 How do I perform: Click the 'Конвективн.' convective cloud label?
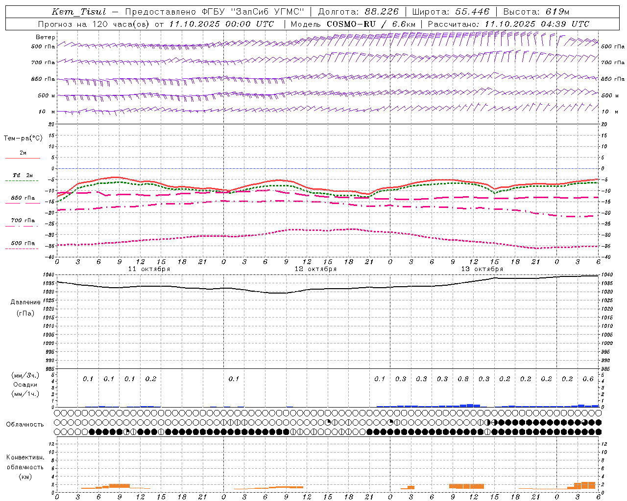(x=25, y=457)
